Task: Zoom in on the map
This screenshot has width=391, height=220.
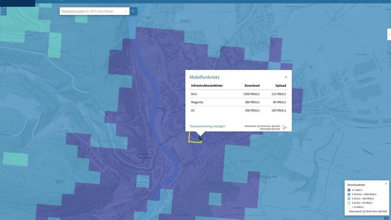Action: tap(4, 8)
